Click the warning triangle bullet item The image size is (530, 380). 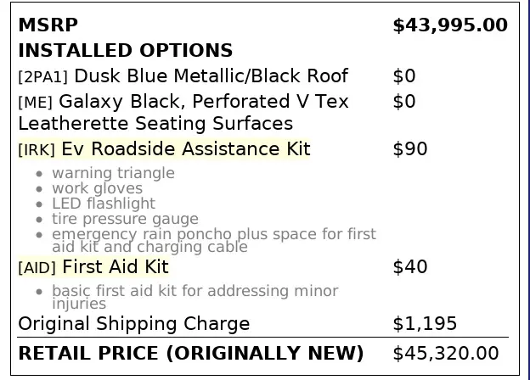click(113, 173)
